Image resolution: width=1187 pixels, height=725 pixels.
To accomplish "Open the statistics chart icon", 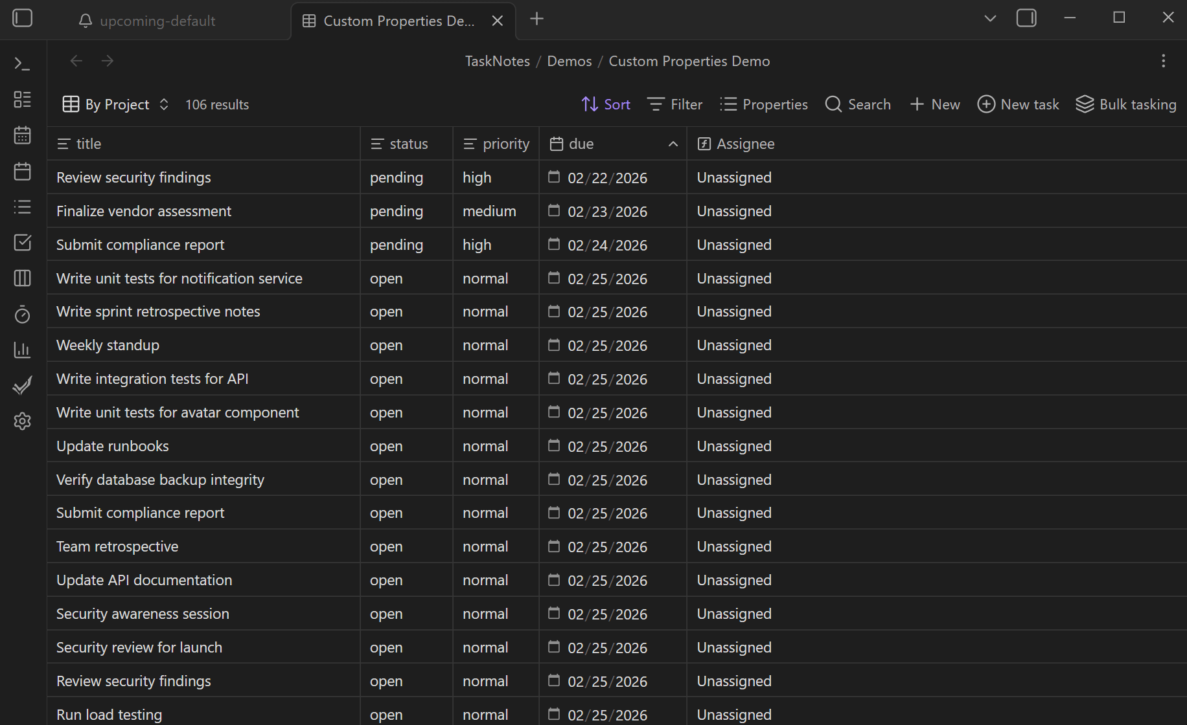I will tap(22, 350).
